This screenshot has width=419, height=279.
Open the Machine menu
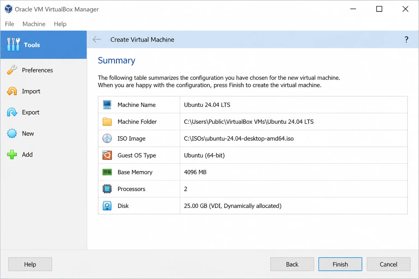click(x=34, y=24)
